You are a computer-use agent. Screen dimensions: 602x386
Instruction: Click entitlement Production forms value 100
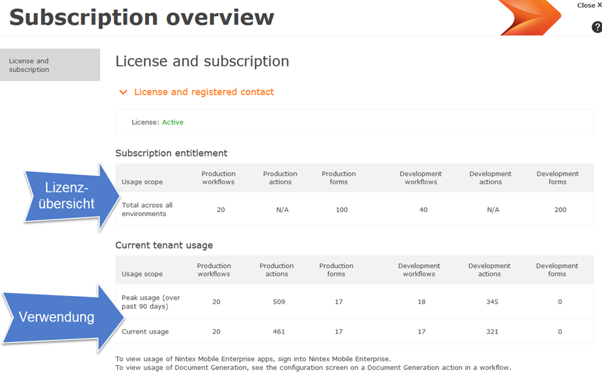coord(342,210)
